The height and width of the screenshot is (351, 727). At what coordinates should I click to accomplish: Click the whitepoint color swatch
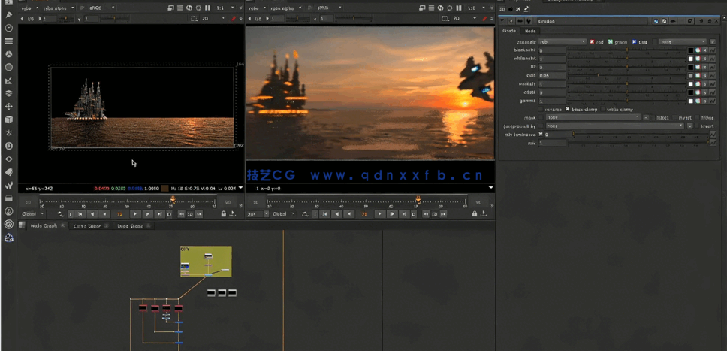(x=691, y=59)
